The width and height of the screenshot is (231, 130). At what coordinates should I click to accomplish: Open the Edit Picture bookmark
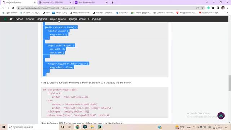click(122, 13)
